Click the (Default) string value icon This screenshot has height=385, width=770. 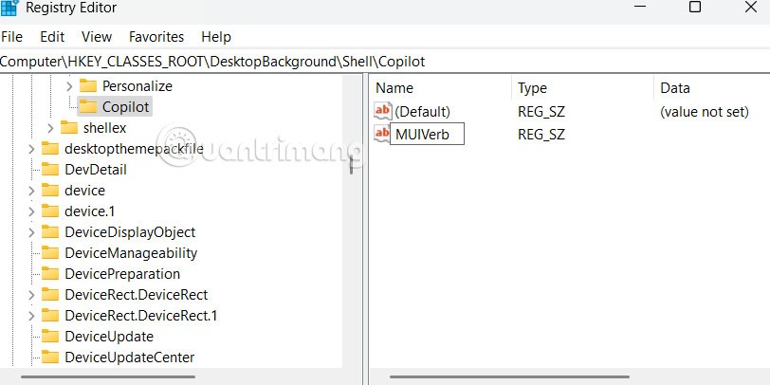[382, 112]
